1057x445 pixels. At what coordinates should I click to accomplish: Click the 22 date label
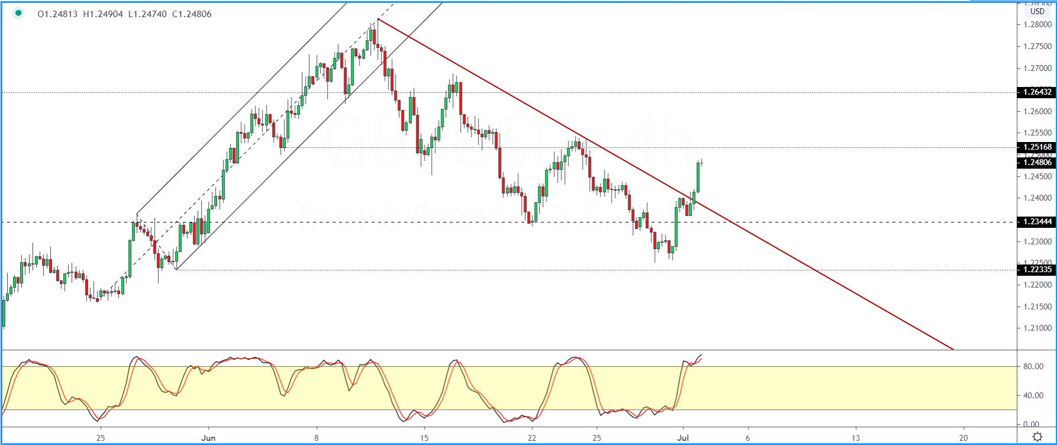(532, 438)
